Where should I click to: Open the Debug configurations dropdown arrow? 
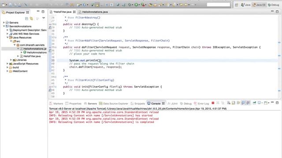click(132, 5)
